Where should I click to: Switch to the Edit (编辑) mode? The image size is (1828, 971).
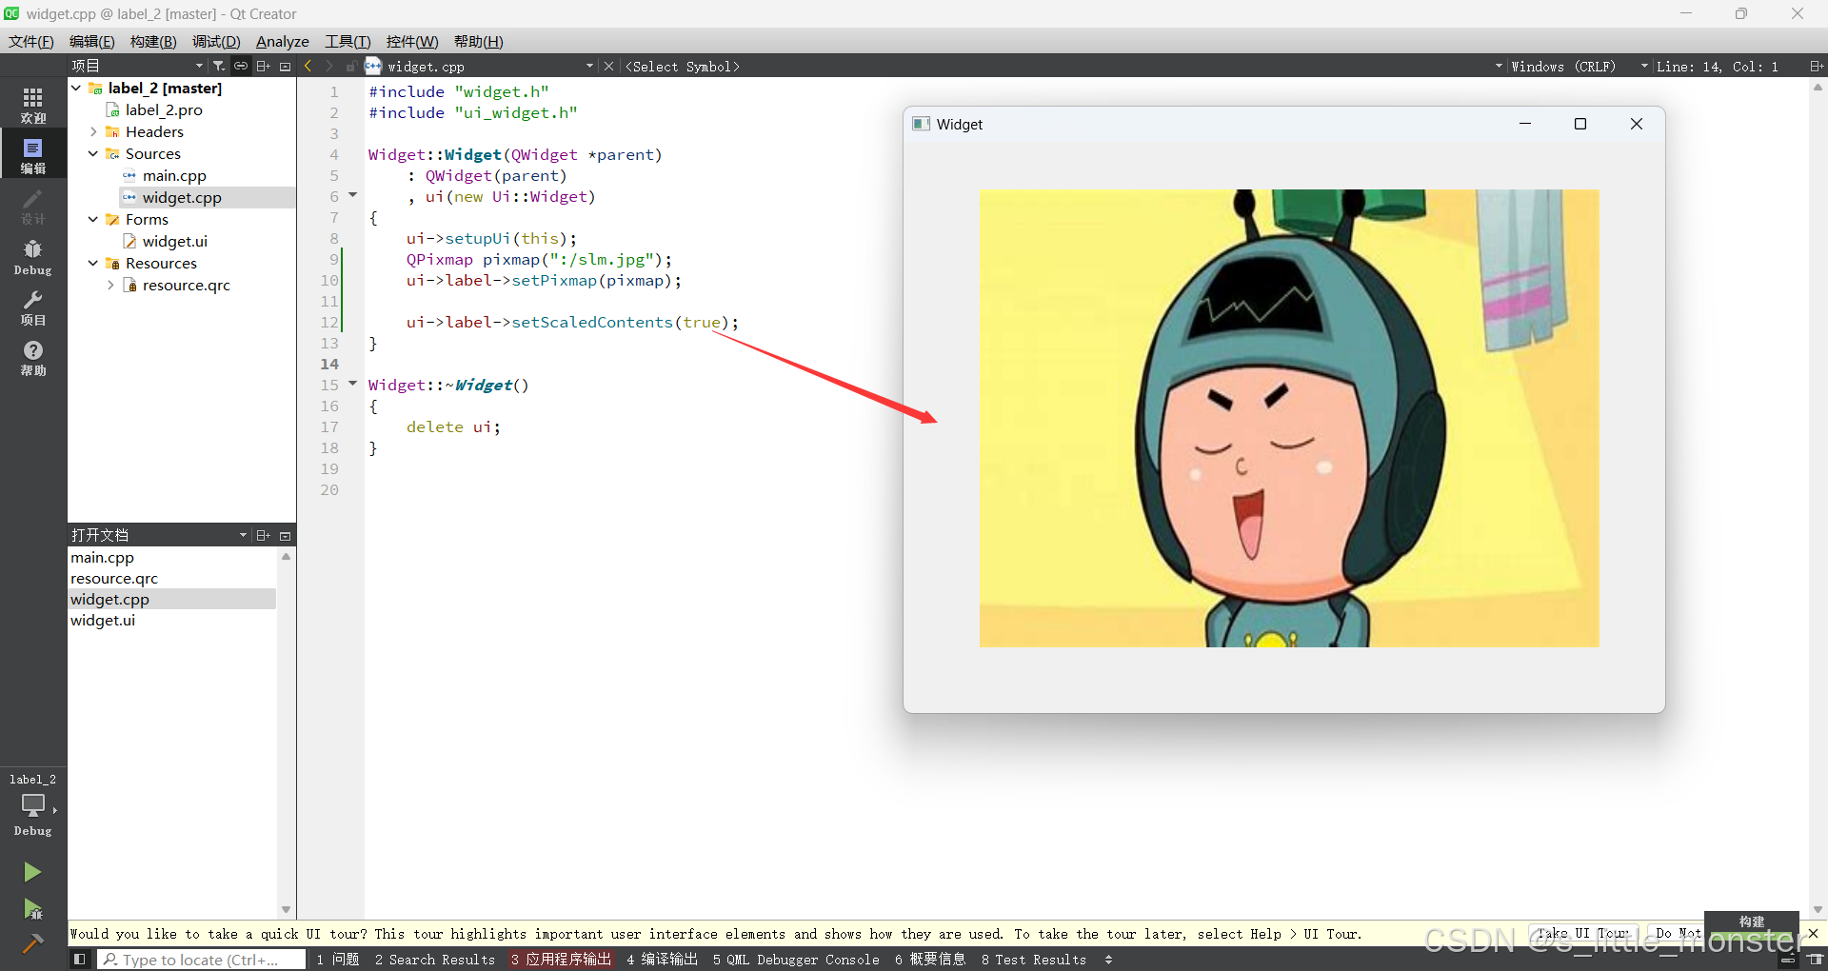[33, 154]
